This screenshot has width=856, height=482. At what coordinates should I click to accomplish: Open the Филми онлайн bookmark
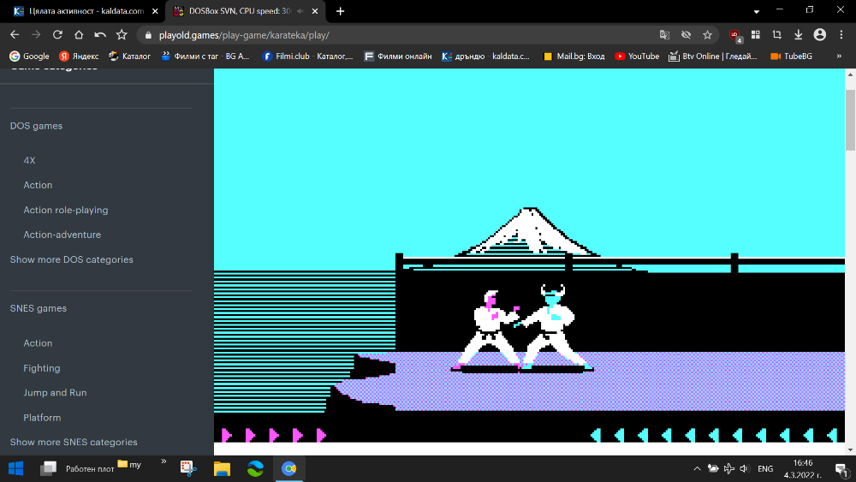pos(398,57)
